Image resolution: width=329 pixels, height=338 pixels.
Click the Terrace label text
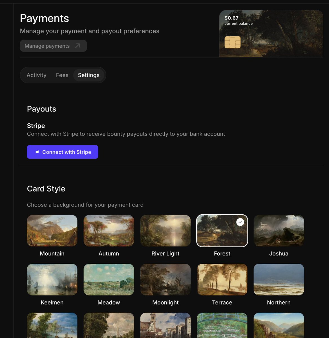[x=222, y=303]
